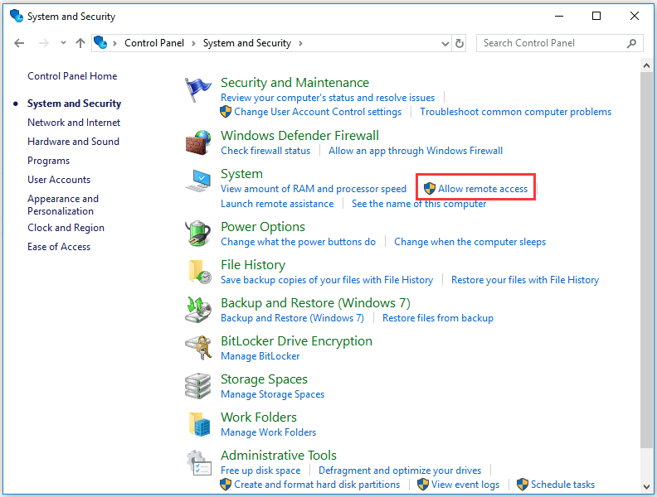Viewport: 657px width, 497px height.
Task: Expand the Control Panel breadcrumb chevron
Action: pos(196,43)
